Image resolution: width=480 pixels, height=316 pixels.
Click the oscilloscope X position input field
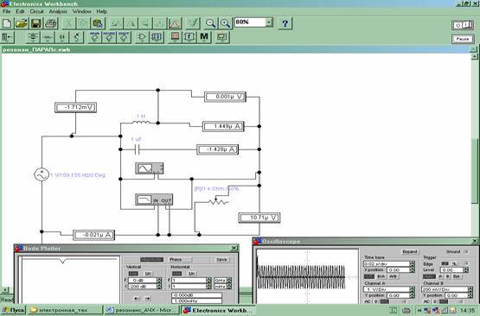tap(397, 270)
